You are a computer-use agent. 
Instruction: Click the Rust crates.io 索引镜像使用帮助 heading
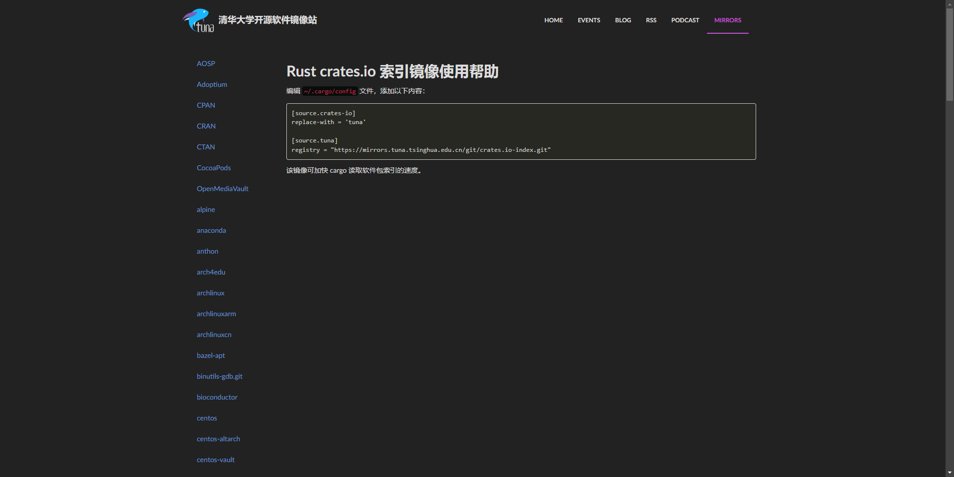[392, 71]
